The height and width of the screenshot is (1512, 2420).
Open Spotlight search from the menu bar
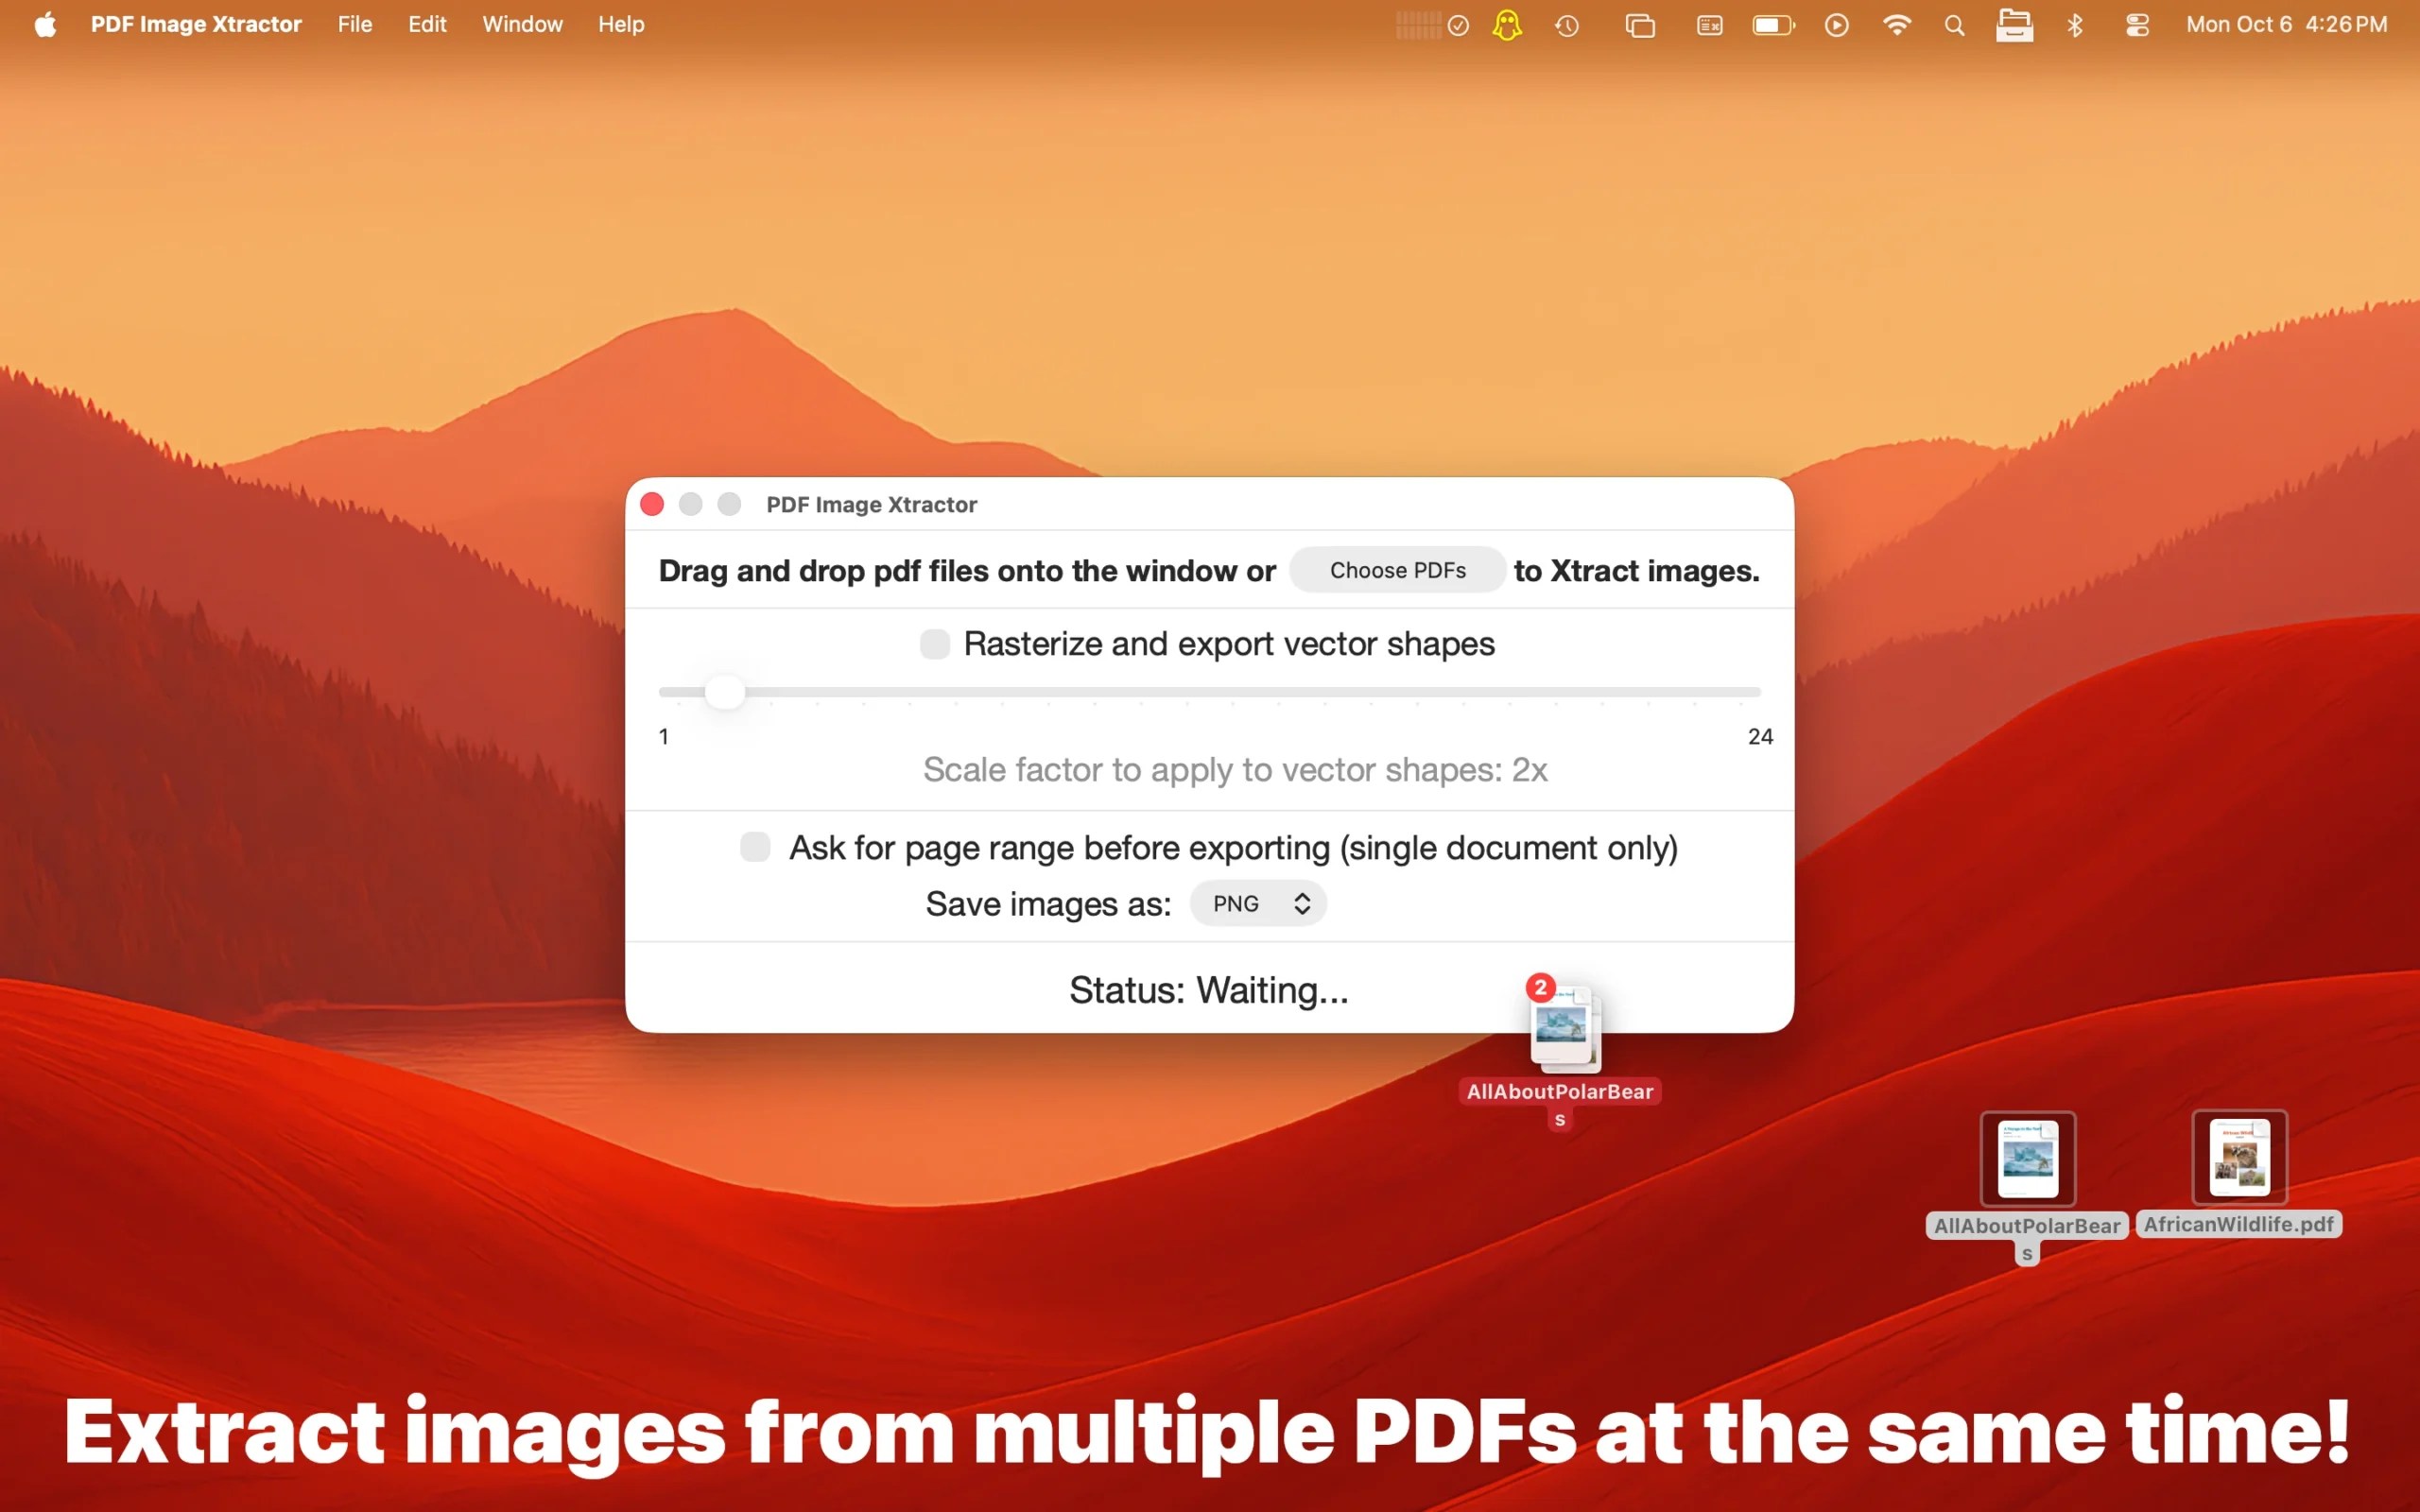click(1953, 24)
